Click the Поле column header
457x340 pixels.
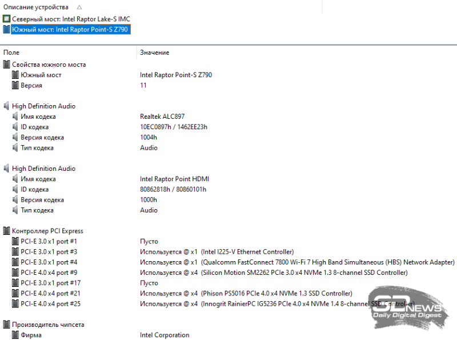[11, 53]
